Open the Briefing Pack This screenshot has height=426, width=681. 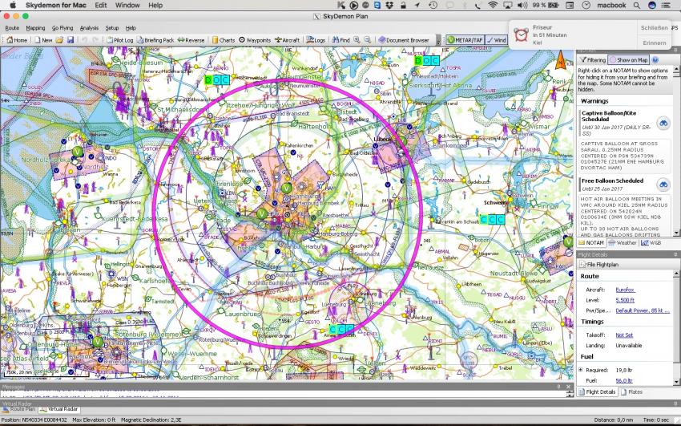tap(155, 40)
